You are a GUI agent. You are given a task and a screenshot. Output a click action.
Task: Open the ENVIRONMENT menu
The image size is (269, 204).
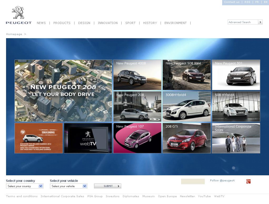coord(176,23)
